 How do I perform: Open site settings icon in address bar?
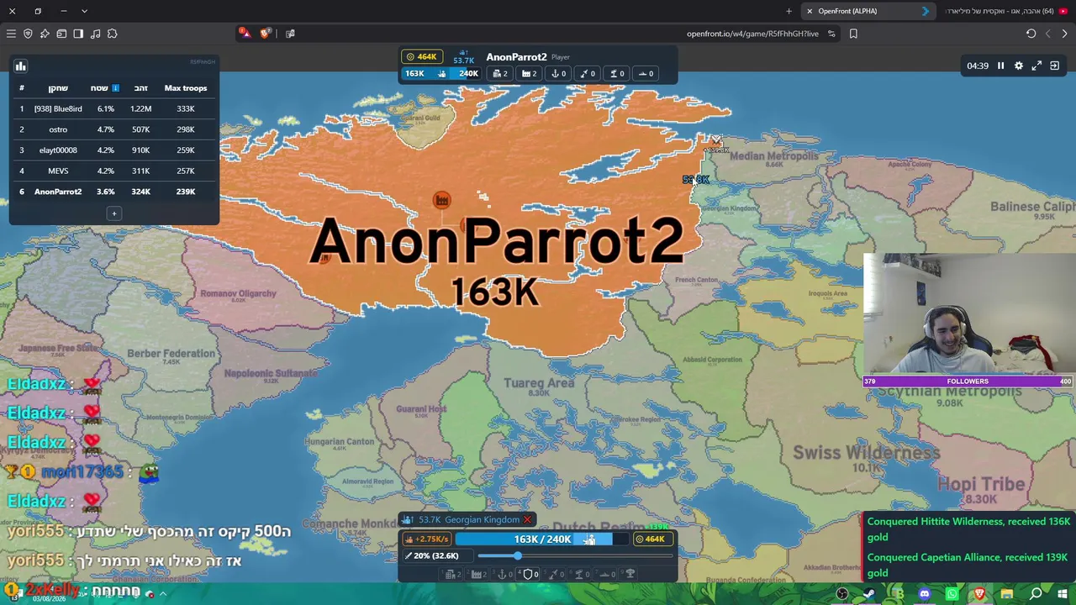tap(831, 34)
